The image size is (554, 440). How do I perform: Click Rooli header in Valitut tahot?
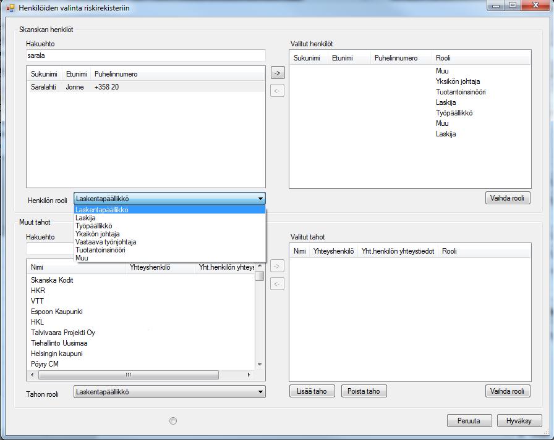pos(450,251)
